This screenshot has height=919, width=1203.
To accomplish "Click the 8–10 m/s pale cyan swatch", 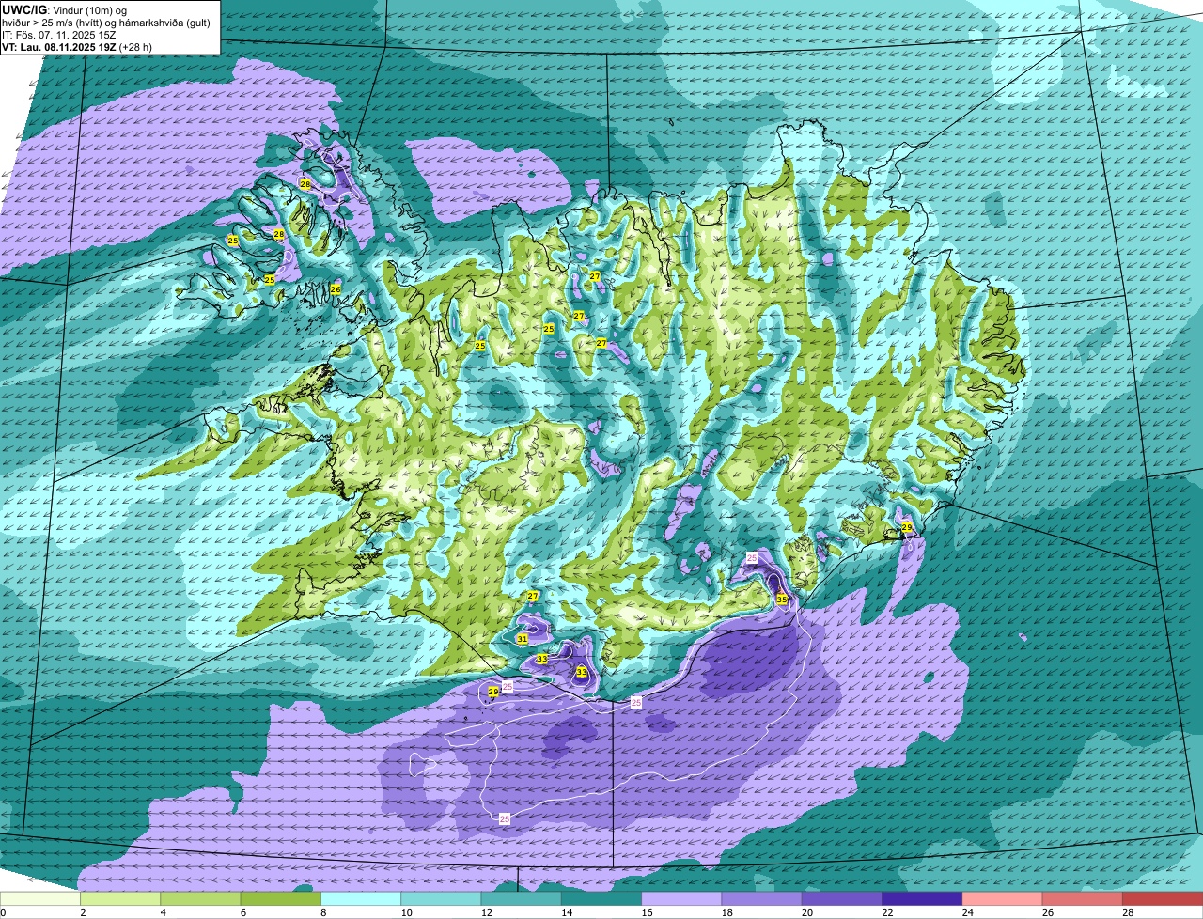I will 361,899.
